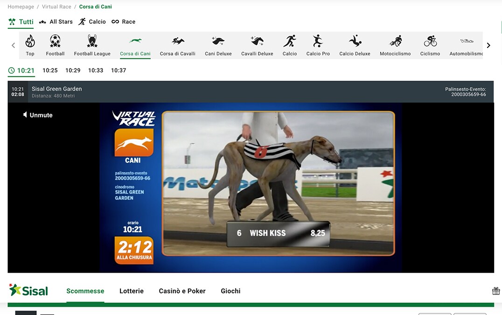Select the 10:37 race time

[x=119, y=70]
